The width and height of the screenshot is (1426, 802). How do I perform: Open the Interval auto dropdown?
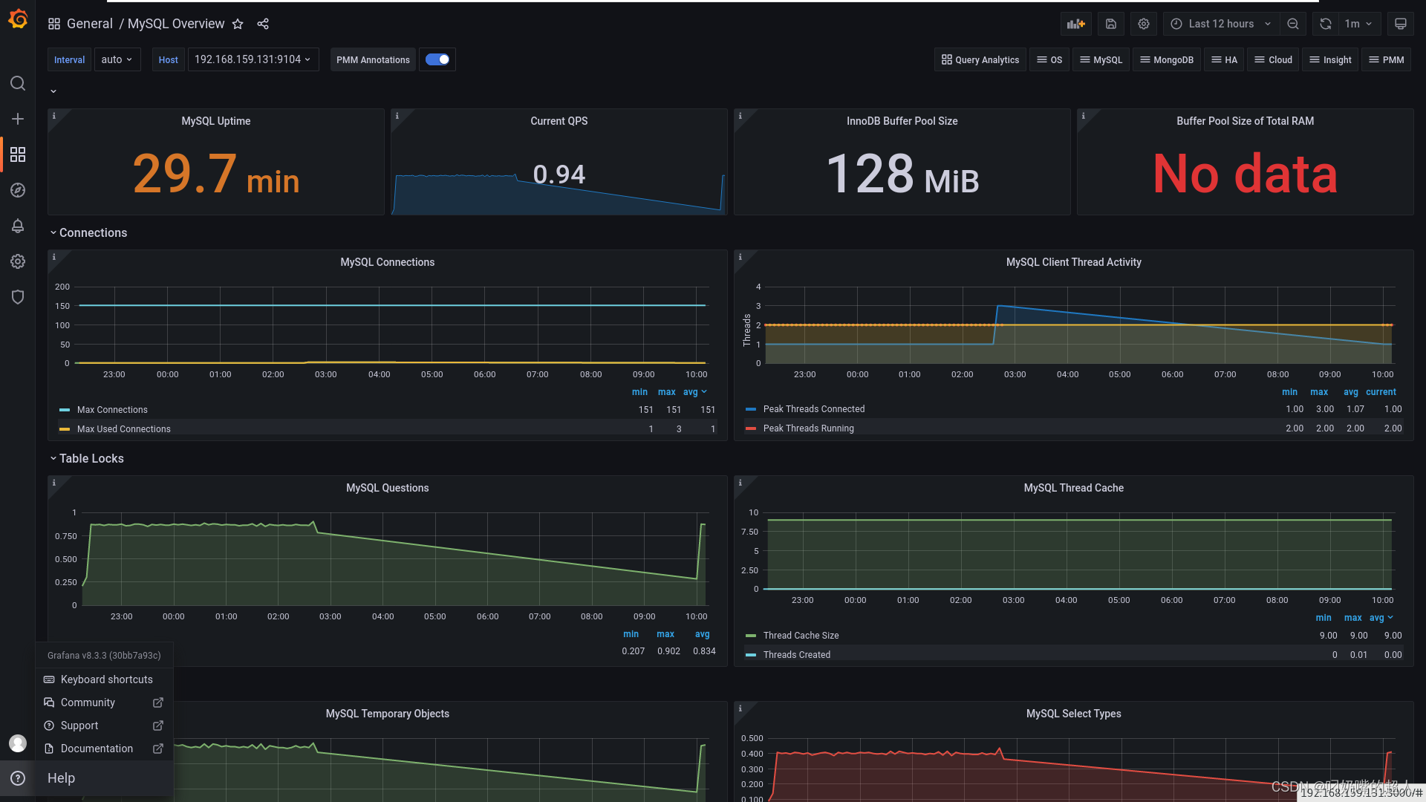pos(117,59)
